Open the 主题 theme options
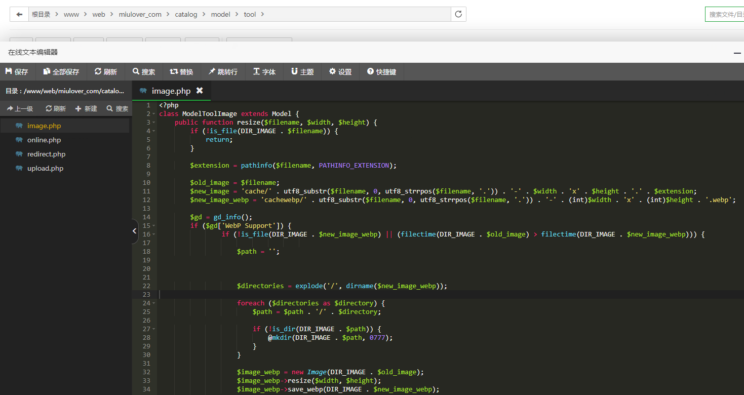 (302, 72)
